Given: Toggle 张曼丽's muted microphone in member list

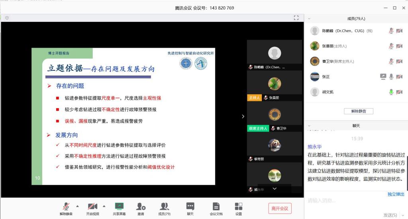Looking at the screenshot, I should click(x=391, y=46).
